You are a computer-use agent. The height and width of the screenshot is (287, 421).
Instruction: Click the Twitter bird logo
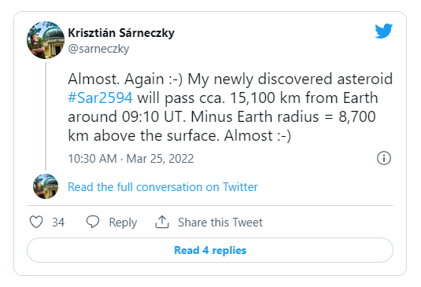tap(384, 31)
